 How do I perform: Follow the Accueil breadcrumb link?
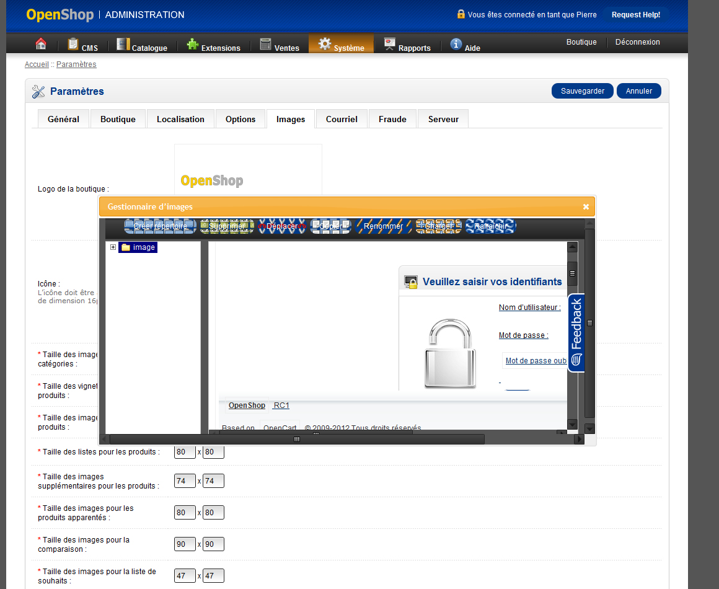click(37, 64)
